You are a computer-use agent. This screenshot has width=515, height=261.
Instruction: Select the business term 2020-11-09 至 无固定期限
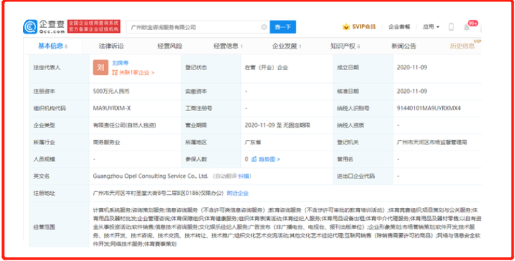278,125
